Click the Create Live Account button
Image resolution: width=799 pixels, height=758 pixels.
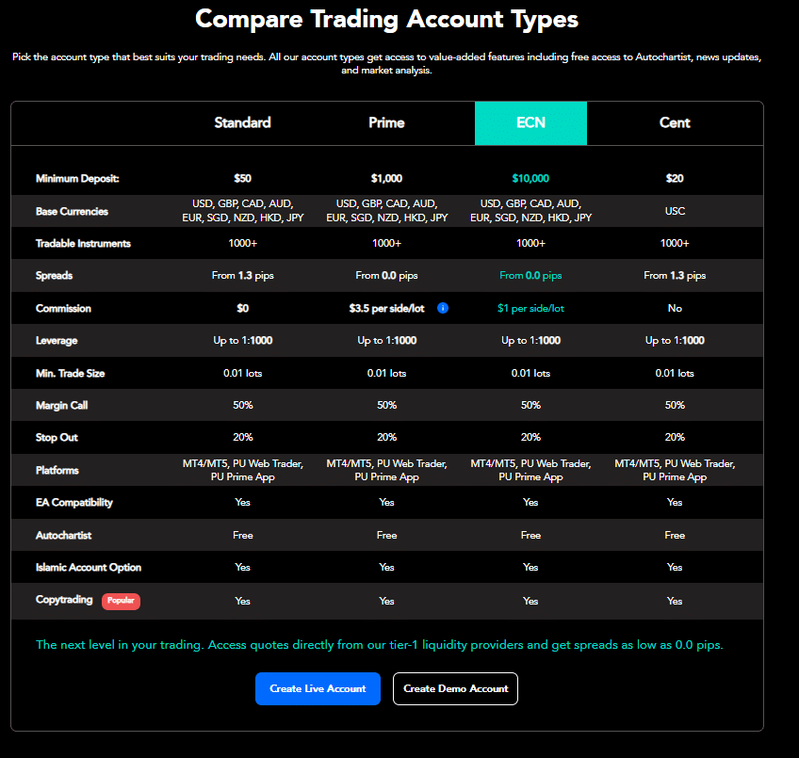click(x=318, y=688)
